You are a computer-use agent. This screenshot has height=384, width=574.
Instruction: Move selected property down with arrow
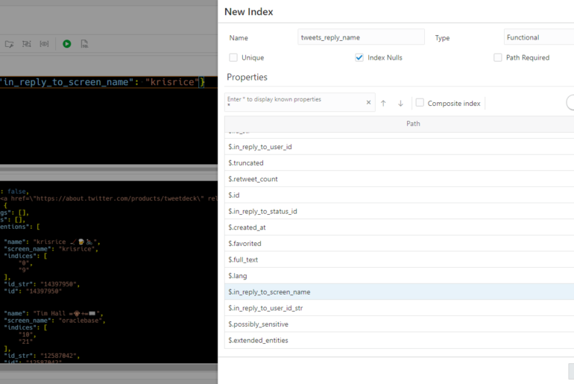[x=400, y=103]
